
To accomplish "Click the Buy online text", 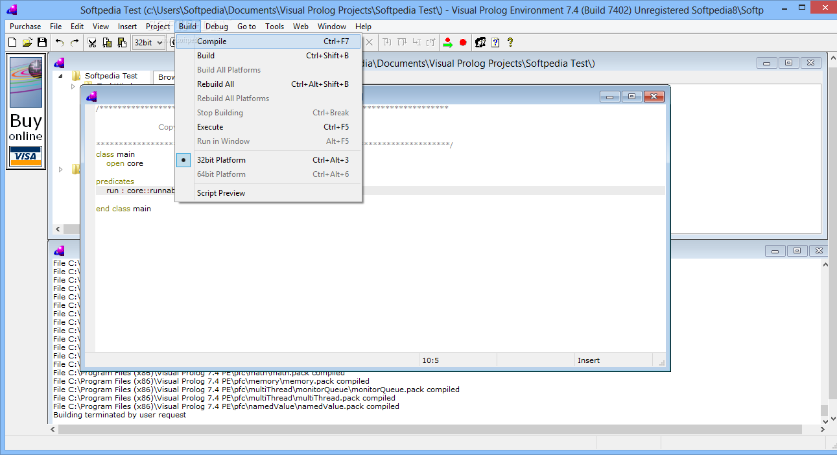I will pos(26,127).
